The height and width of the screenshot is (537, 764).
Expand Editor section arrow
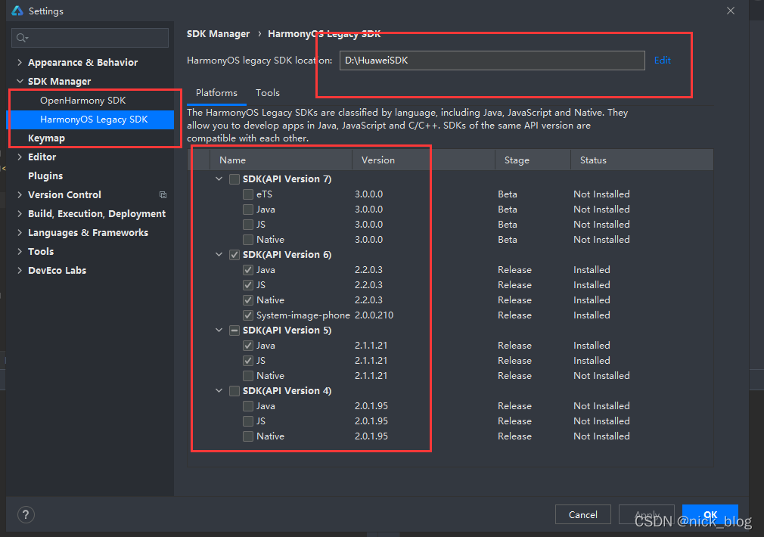tap(20, 157)
